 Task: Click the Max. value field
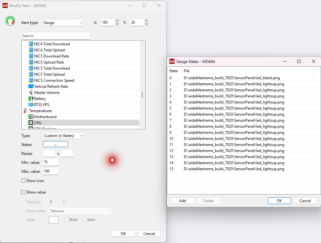[51, 171]
